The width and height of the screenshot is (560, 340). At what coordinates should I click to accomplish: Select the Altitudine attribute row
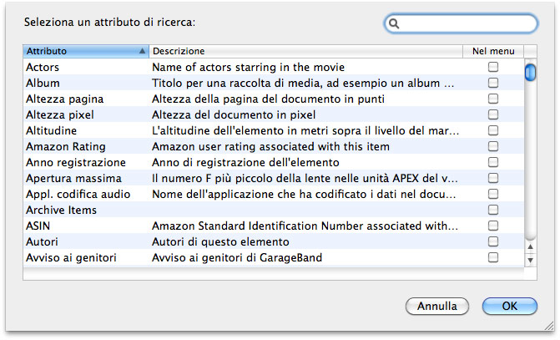click(274, 130)
